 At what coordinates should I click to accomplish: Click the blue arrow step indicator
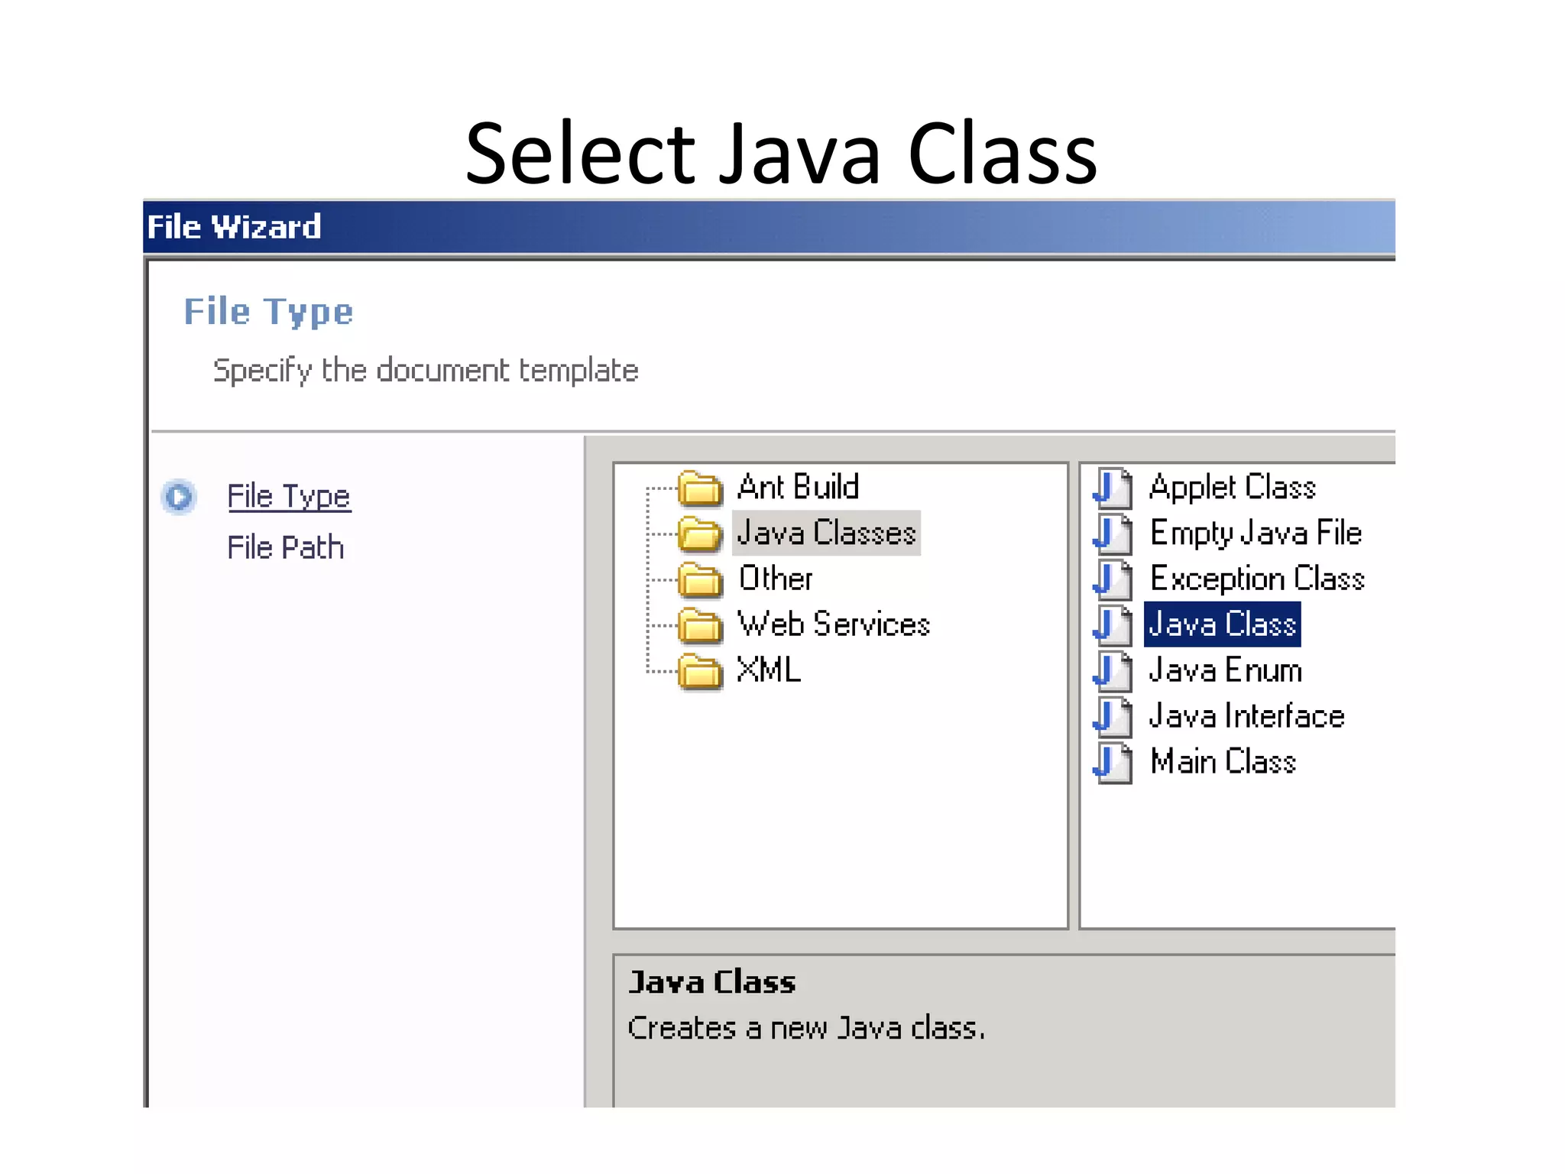click(180, 498)
